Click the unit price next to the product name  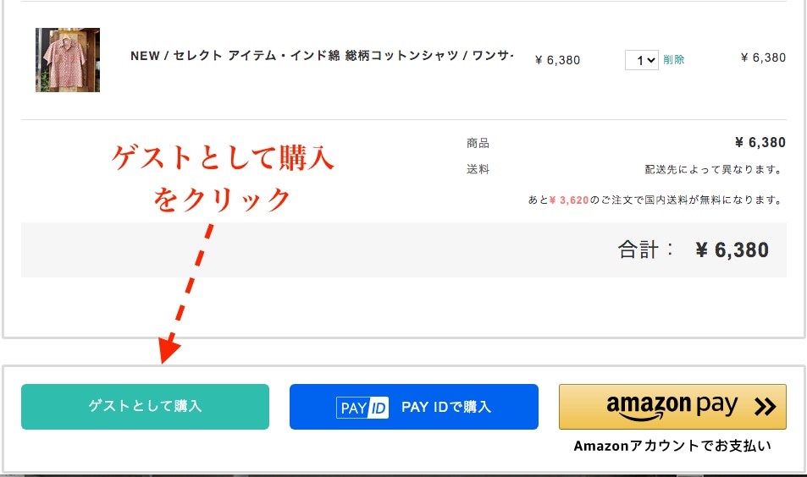pyautogui.click(x=557, y=60)
